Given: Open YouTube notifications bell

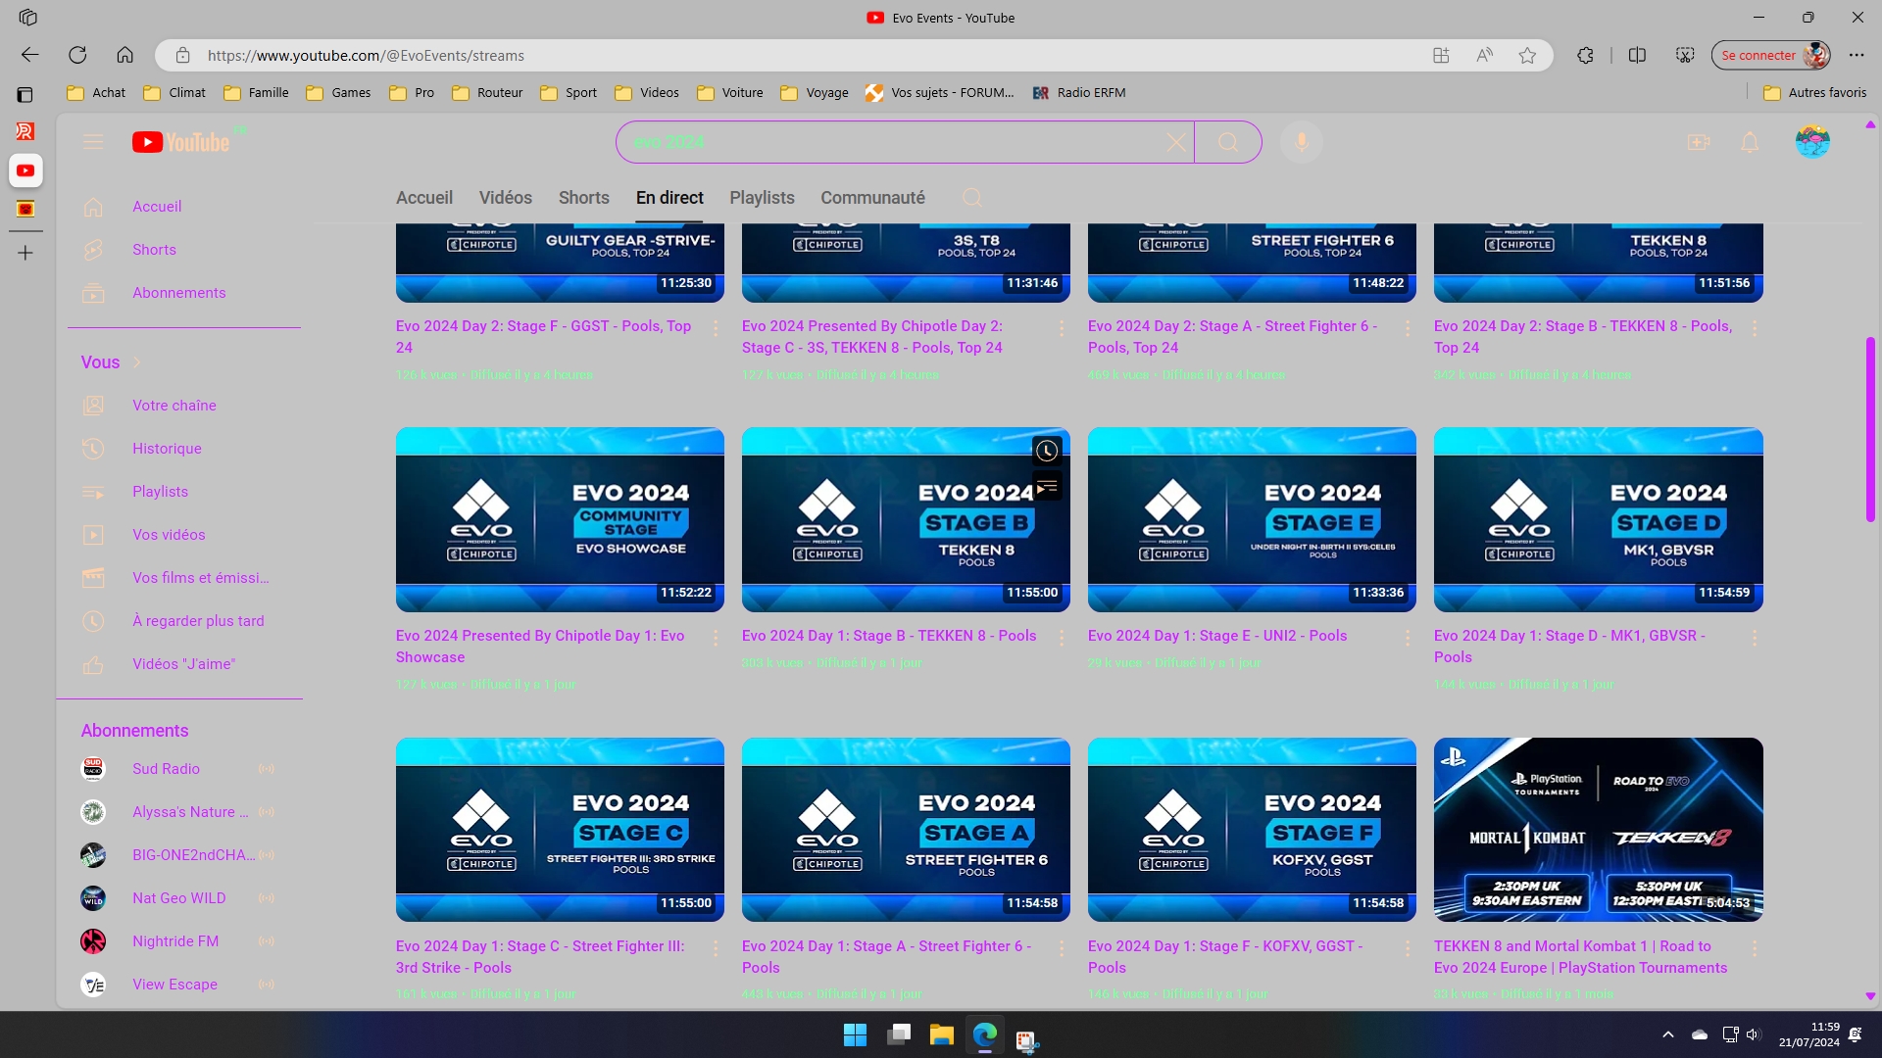Looking at the screenshot, I should coord(1750,142).
